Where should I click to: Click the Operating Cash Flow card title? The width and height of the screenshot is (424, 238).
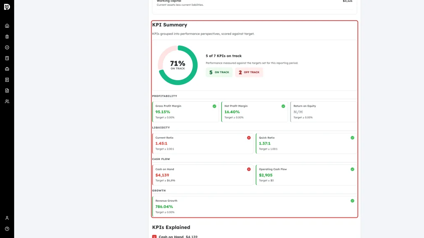[x=273, y=169]
